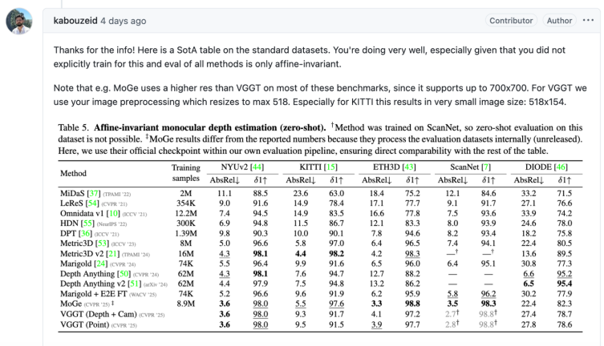Click the Metric3D v2 [21] citation number
Viewport: 604px width, 346px height.
113,254
